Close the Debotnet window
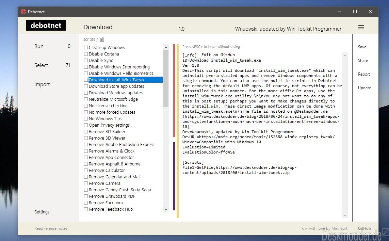This screenshot has width=389, height=241. pyautogui.click(x=371, y=12)
